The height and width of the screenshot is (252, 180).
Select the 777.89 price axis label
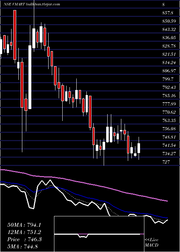click(x=169, y=104)
